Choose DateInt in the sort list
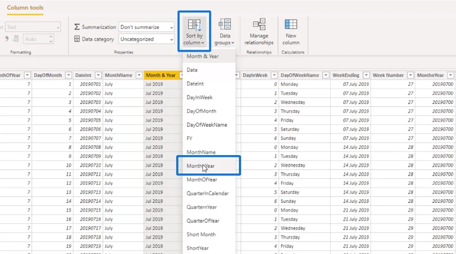 [x=209, y=84]
